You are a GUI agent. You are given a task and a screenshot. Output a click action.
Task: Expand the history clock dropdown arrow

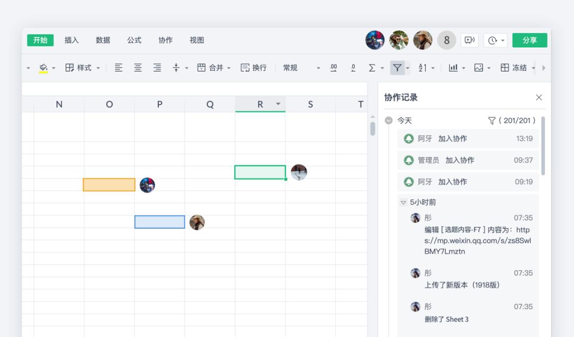[503, 40]
